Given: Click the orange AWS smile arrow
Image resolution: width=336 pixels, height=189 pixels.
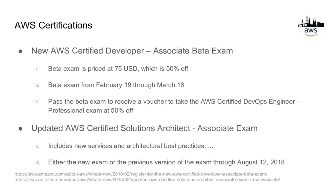Looking at the screenshot, I should coord(311,34).
